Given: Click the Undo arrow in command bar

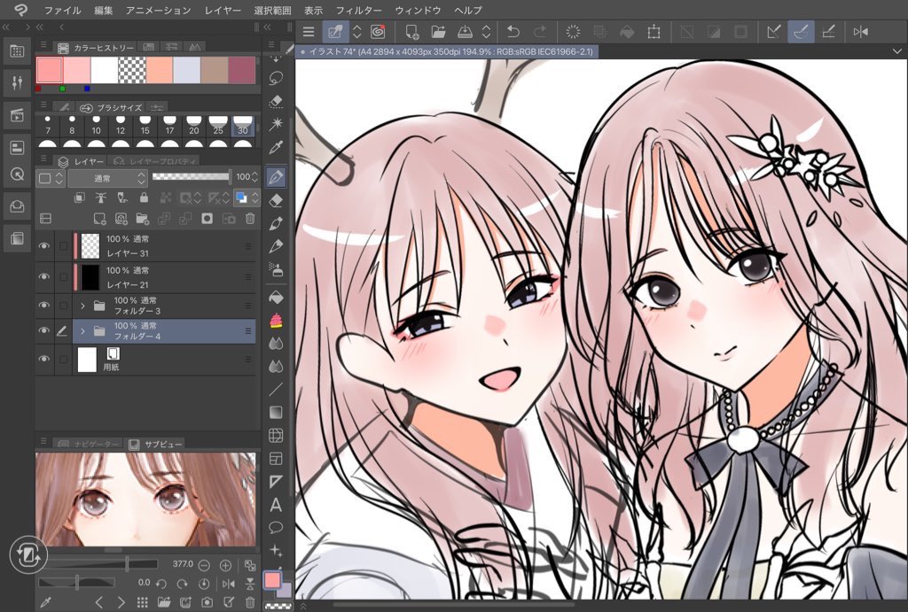Looking at the screenshot, I should [513, 31].
